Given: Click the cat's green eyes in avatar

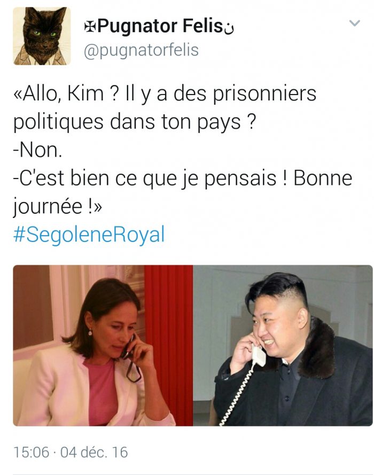Looking at the screenshot, I should click(x=44, y=33).
